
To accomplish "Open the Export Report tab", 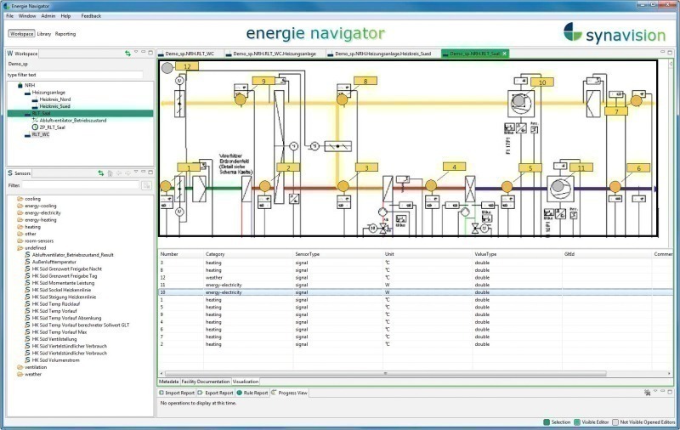I will (216, 393).
